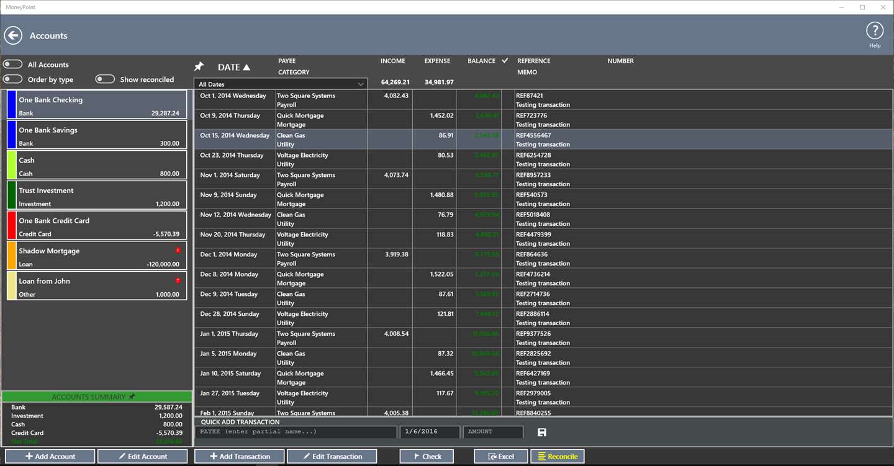The height and width of the screenshot is (466, 894).
Task: Click the pin icon beside DATE header
Action: (199, 66)
